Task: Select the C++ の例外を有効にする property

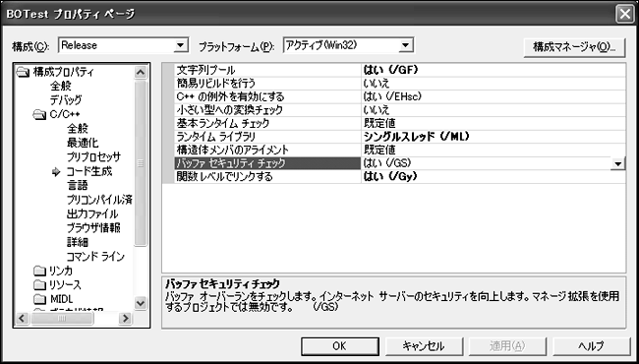Action: (267, 97)
